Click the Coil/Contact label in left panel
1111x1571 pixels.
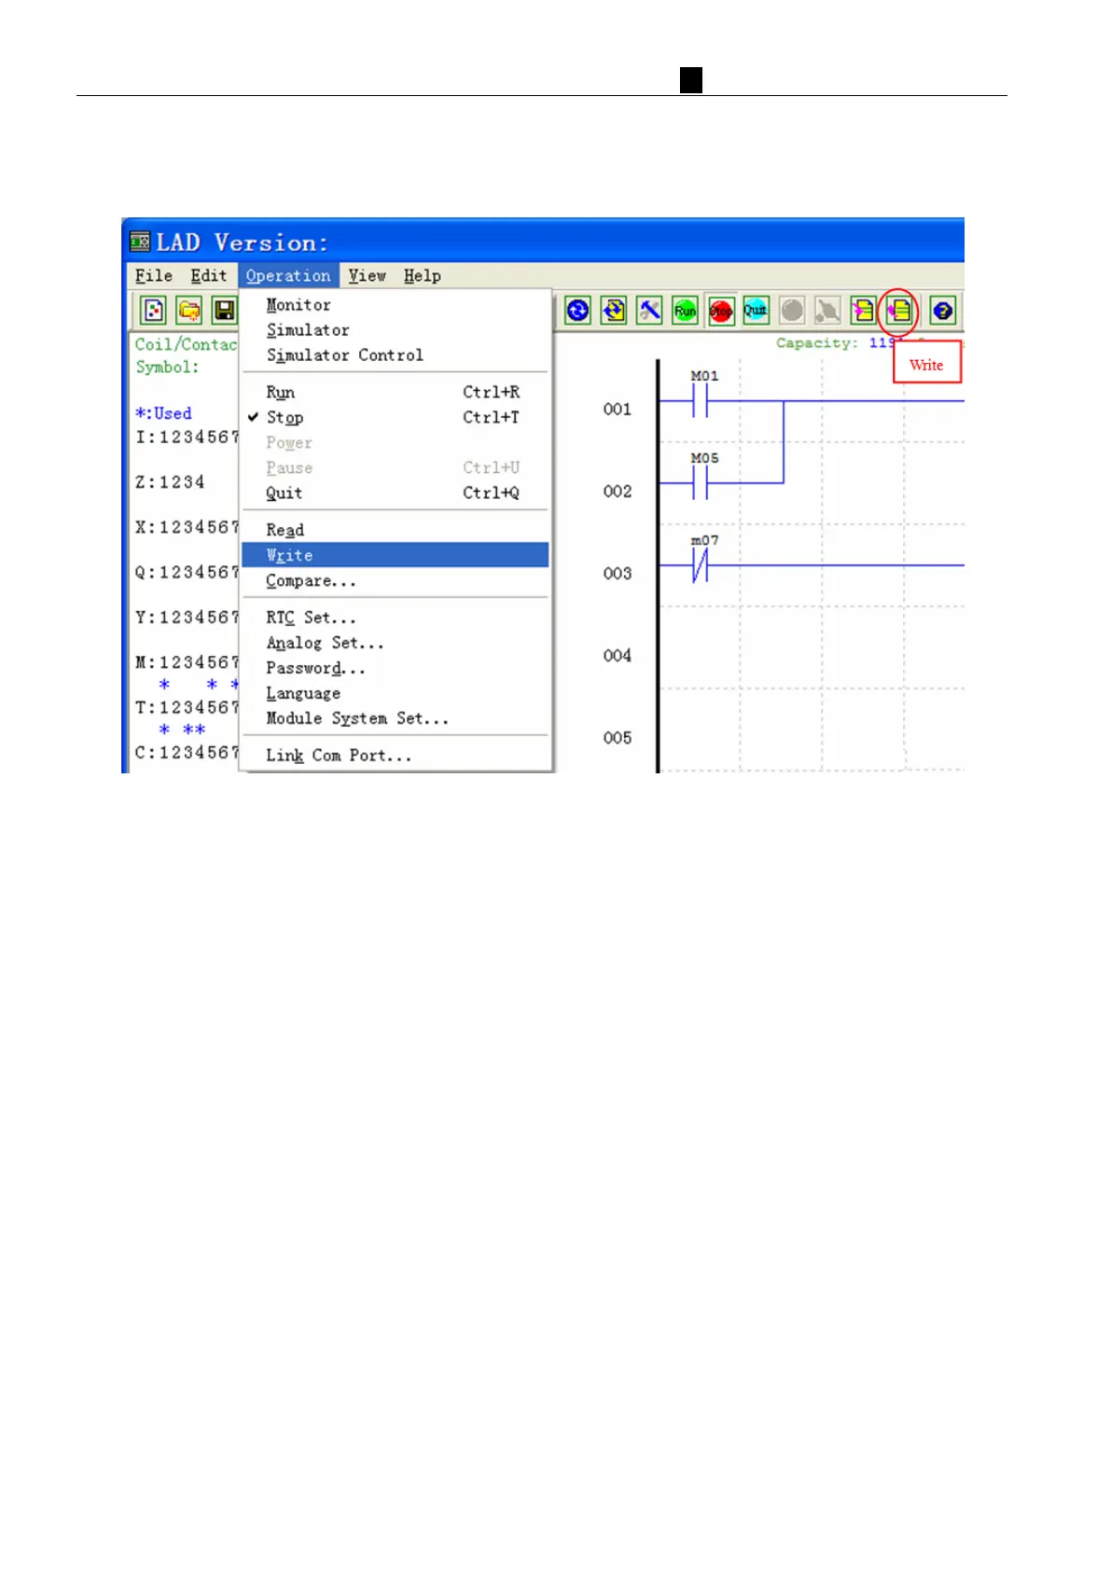click(x=186, y=344)
